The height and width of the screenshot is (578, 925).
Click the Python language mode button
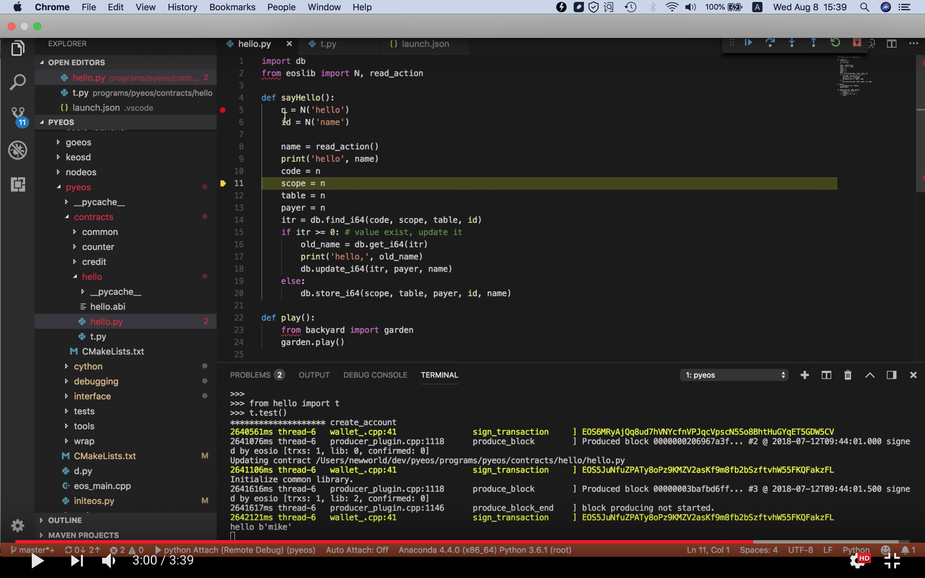click(x=856, y=550)
